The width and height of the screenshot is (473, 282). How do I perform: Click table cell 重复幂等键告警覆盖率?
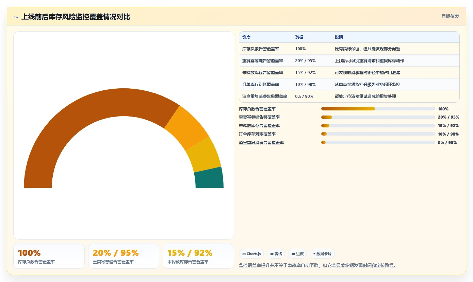[x=263, y=61]
